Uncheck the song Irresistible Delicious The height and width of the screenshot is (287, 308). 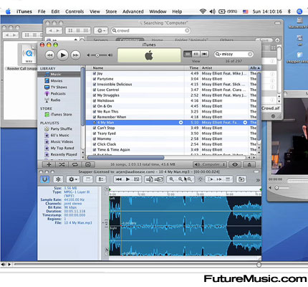click(95, 85)
